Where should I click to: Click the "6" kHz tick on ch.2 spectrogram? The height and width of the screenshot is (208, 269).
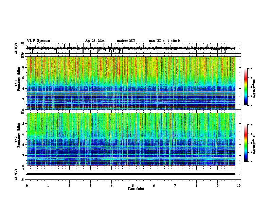coord(23,134)
